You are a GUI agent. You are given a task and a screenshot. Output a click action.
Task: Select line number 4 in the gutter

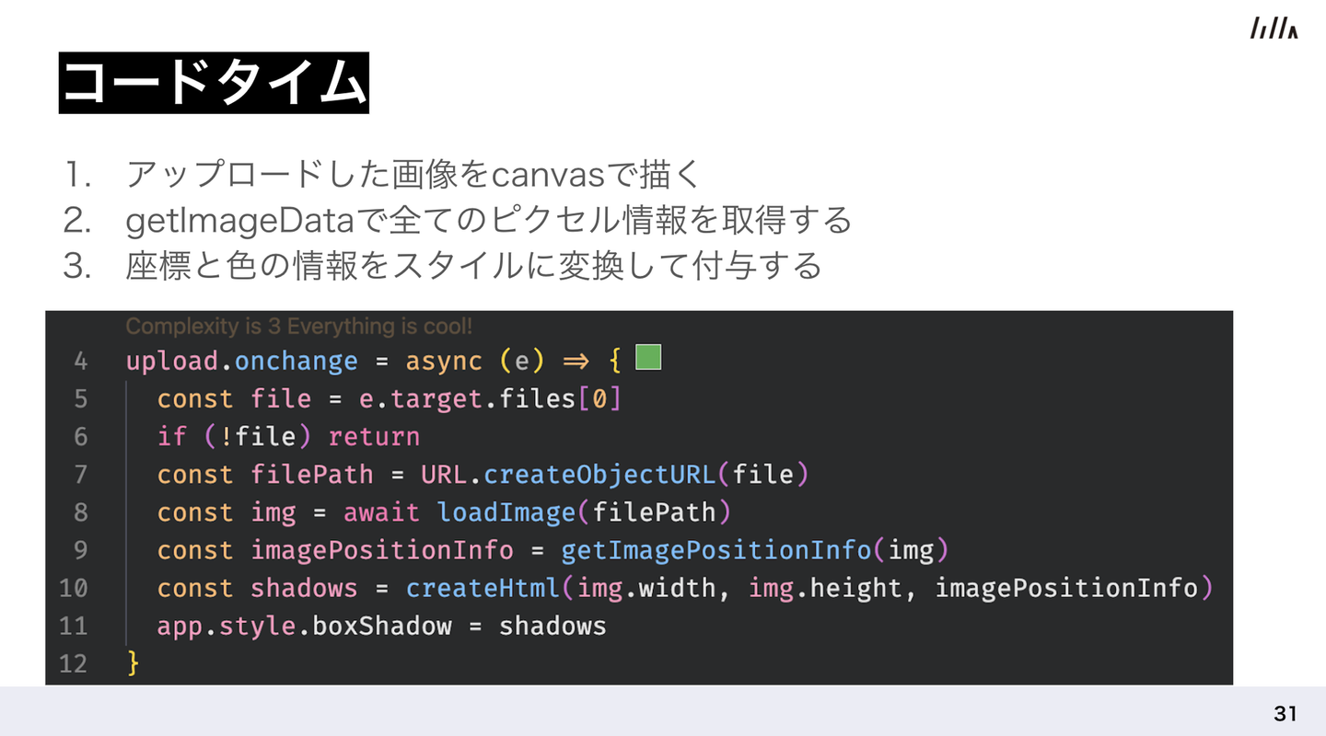(x=80, y=361)
